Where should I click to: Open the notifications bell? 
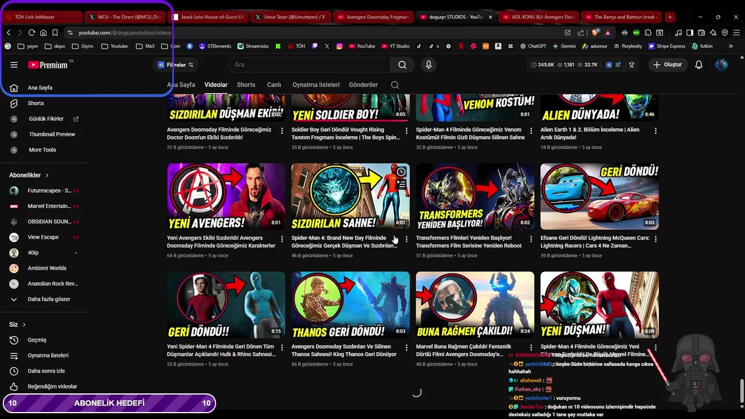click(x=698, y=65)
